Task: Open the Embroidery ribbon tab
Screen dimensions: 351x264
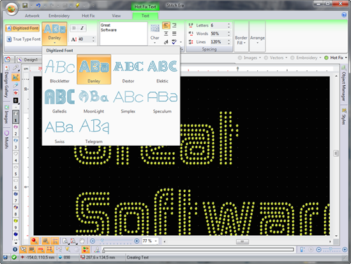Action: (x=59, y=16)
